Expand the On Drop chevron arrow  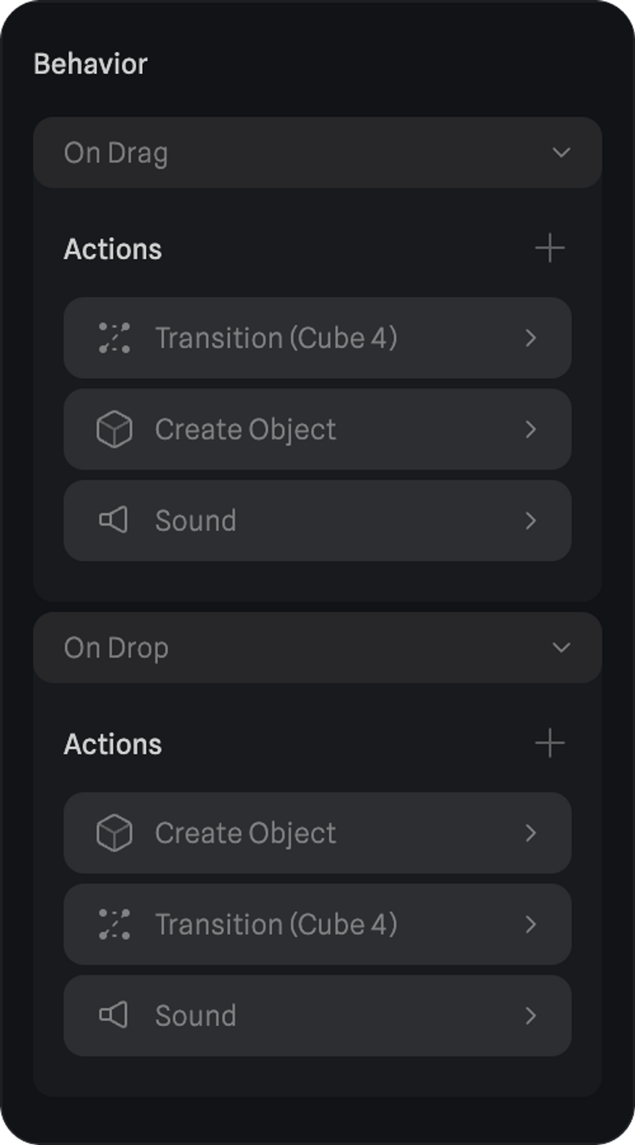click(561, 648)
